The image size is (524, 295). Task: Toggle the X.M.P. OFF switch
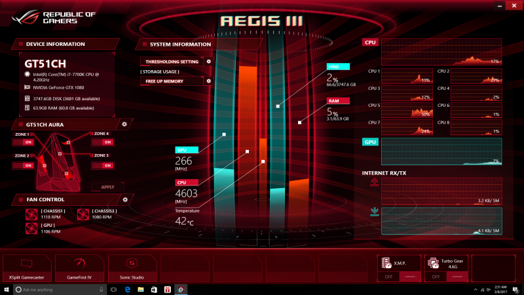[x=399, y=277]
